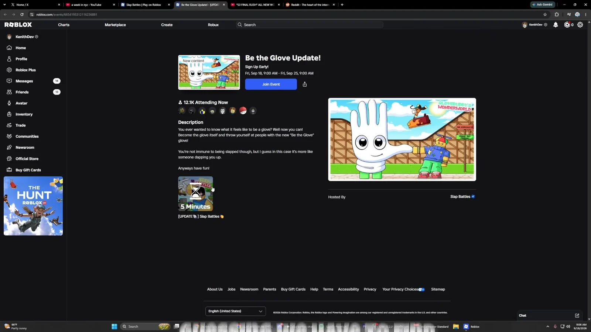This screenshot has width=591, height=332.
Task: Click the volume icon in system tray
Action: click(x=568, y=326)
